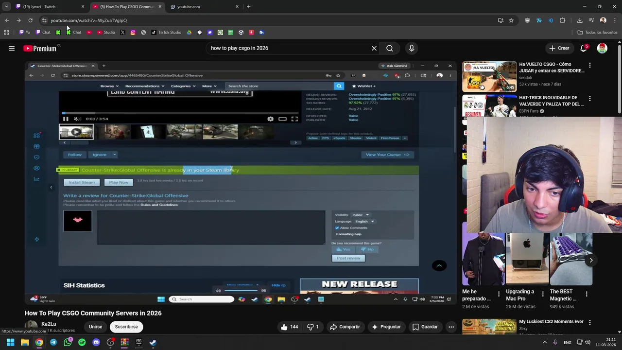Open Chrome tab search dropdown
Screen dimensions: 622x350
point(6,7)
